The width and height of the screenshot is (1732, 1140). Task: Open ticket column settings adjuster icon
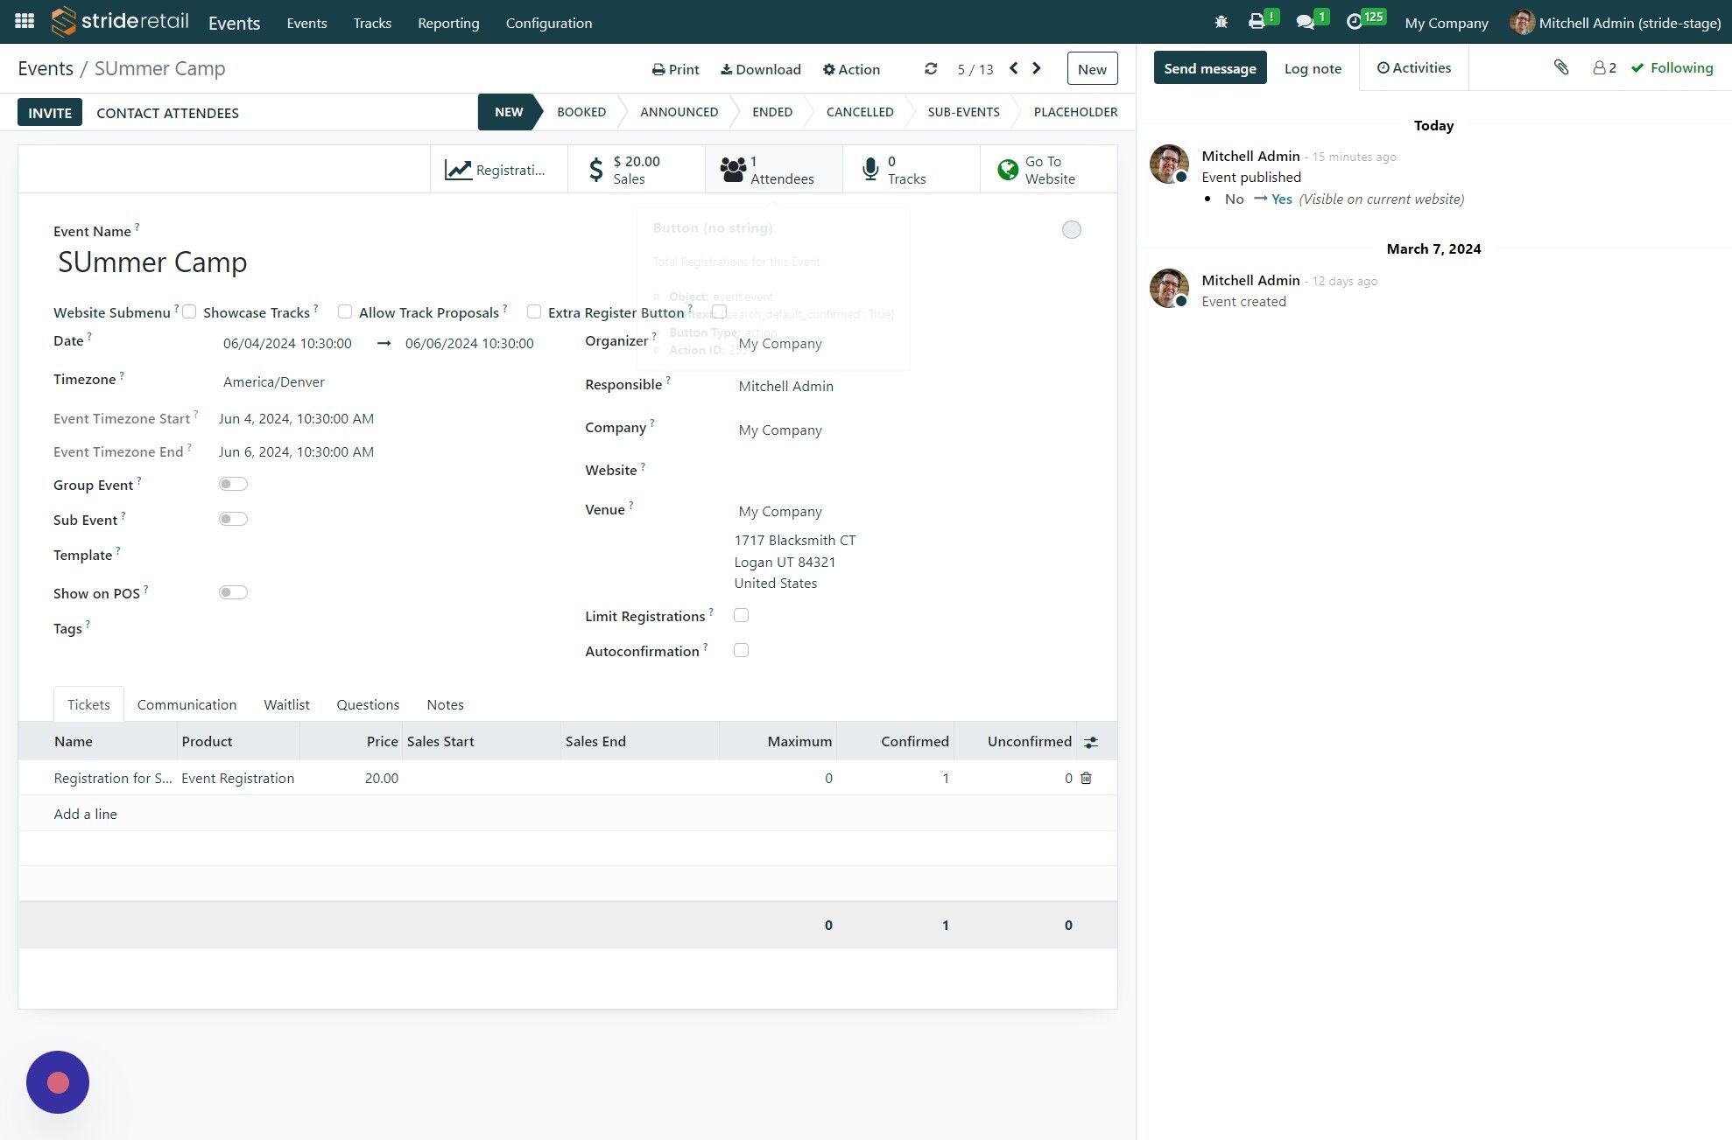click(x=1090, y=742)
